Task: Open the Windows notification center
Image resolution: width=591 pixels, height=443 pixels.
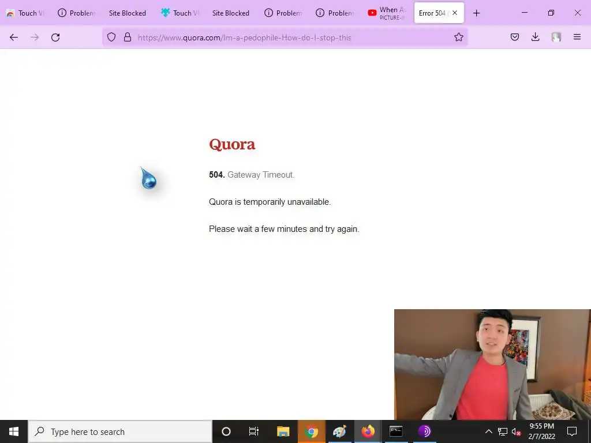Action: (572, 431)
